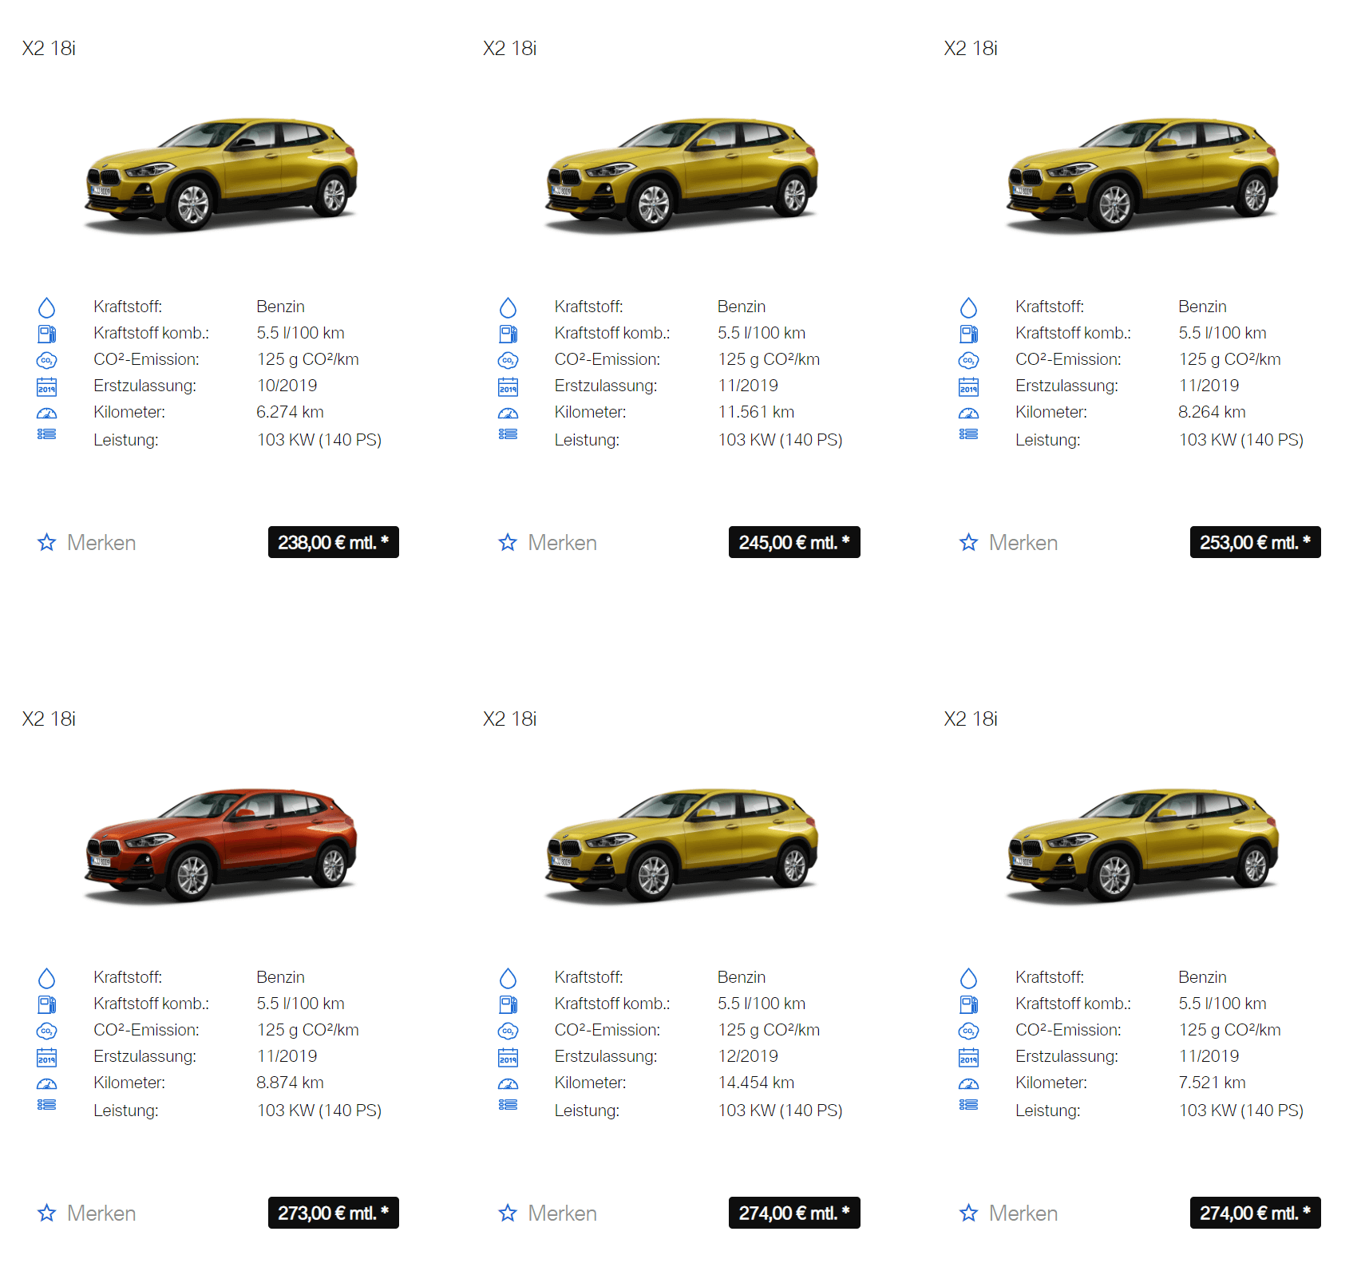Open the 274,00 € price button on the 7.521 km card
1369x1267 pixels.
(1255, 1213)
